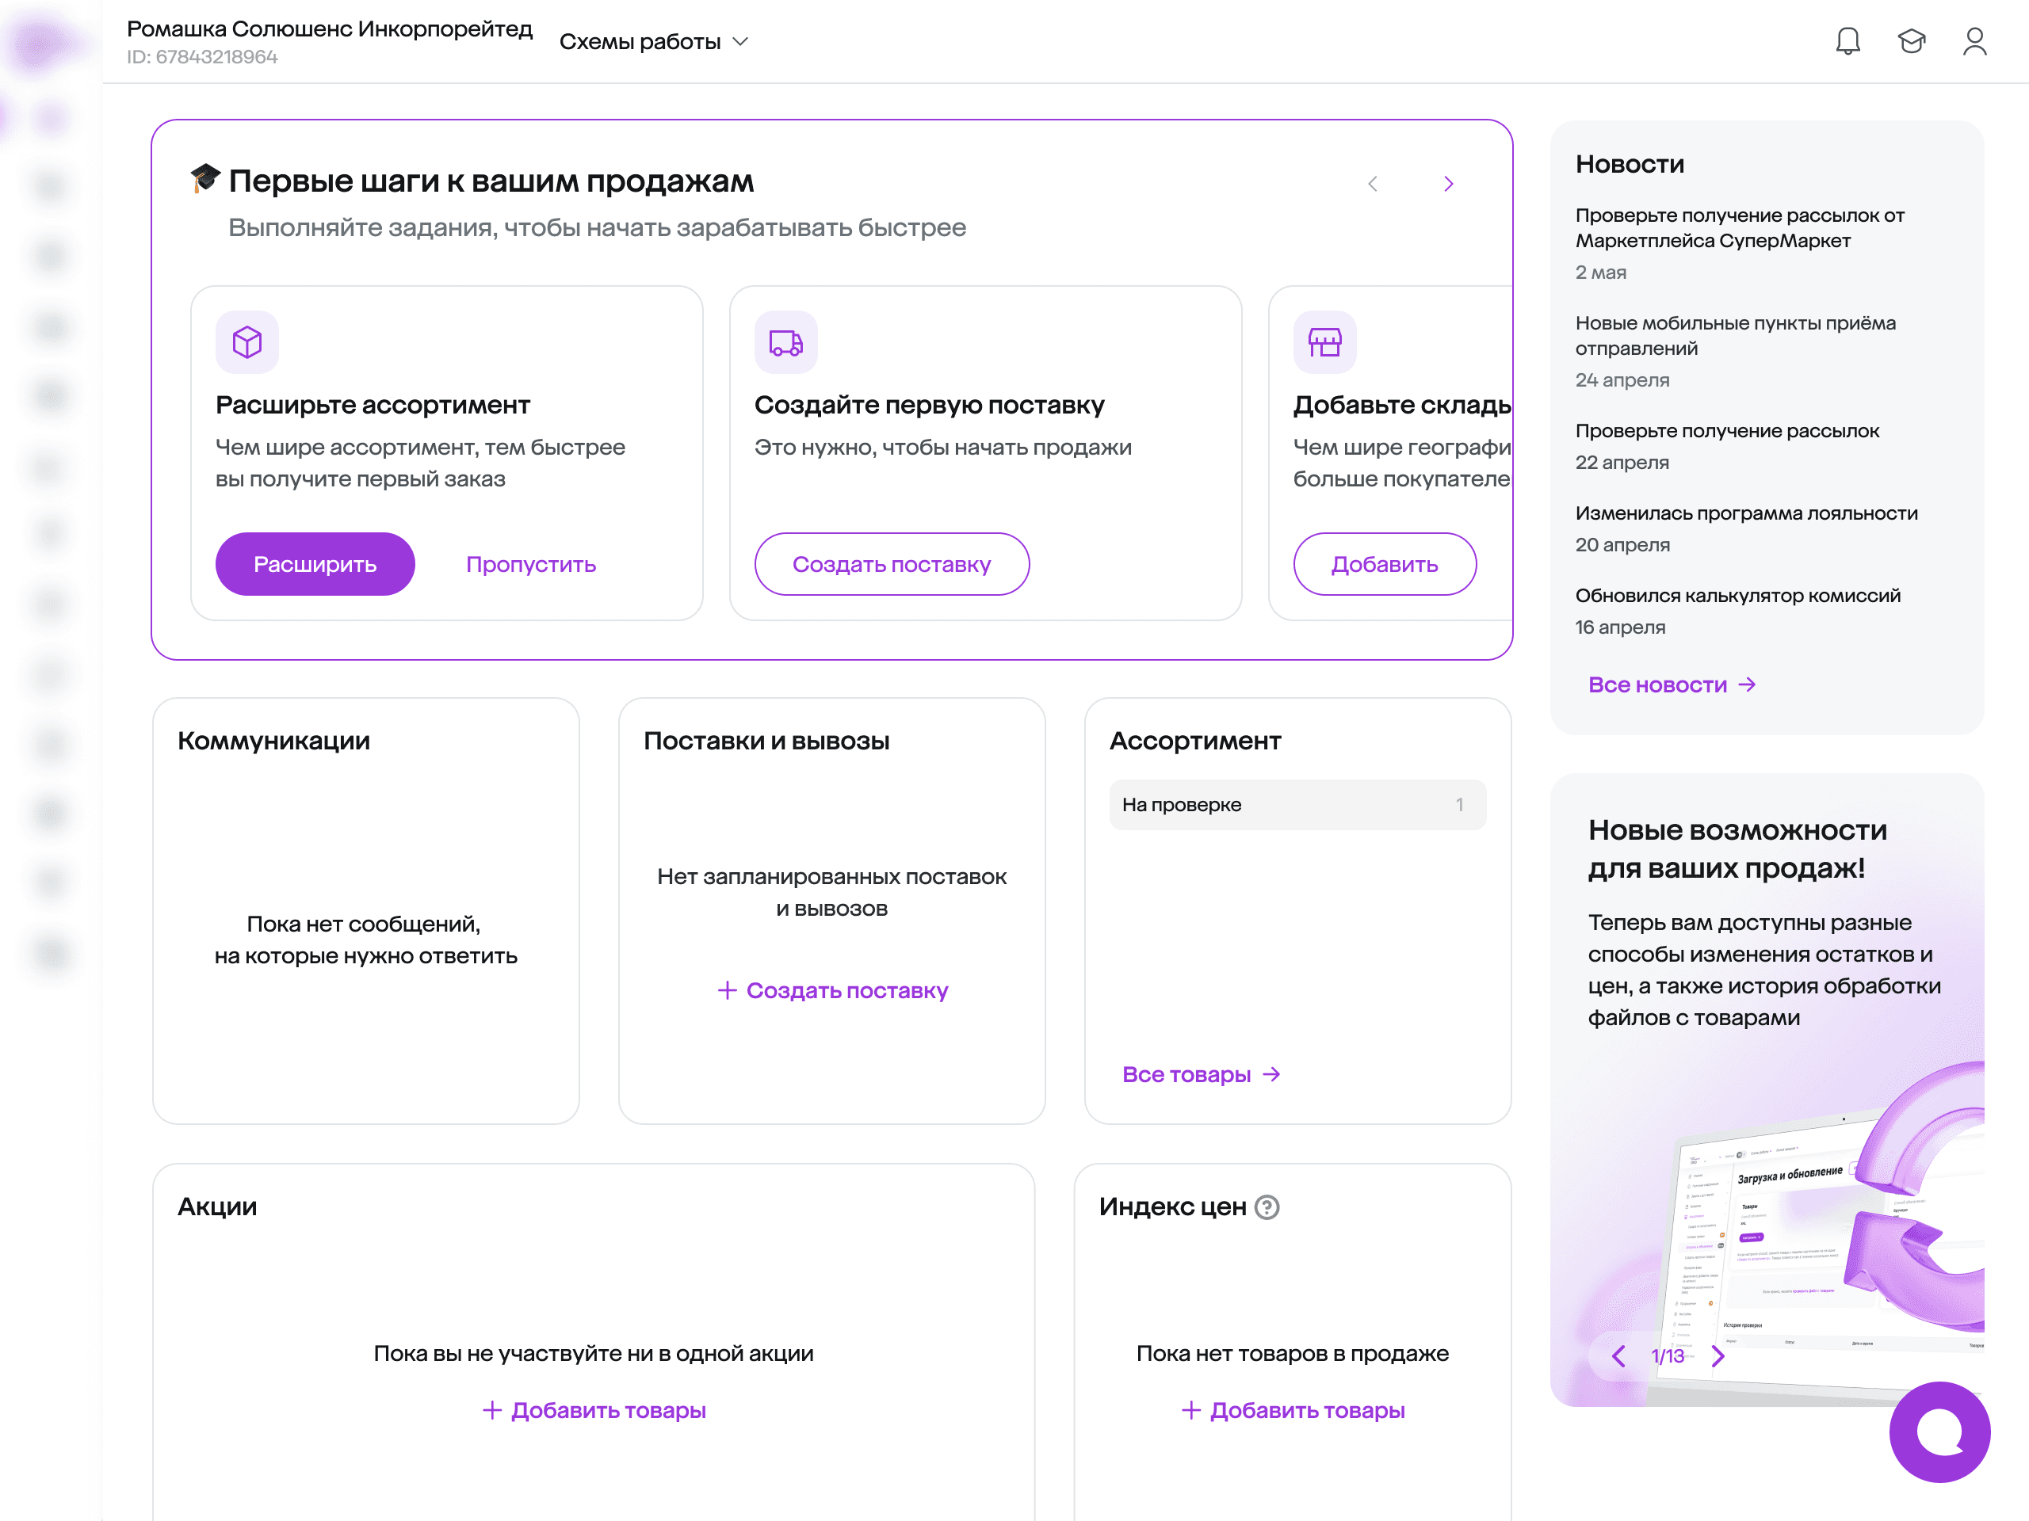The height and width of the screenshot is (1521, 2029).
Task: Click Добавить товары under Акции
Action: 594,1410
